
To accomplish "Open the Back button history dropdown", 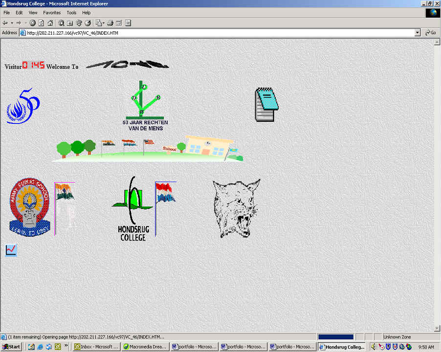I will point(12,23).
